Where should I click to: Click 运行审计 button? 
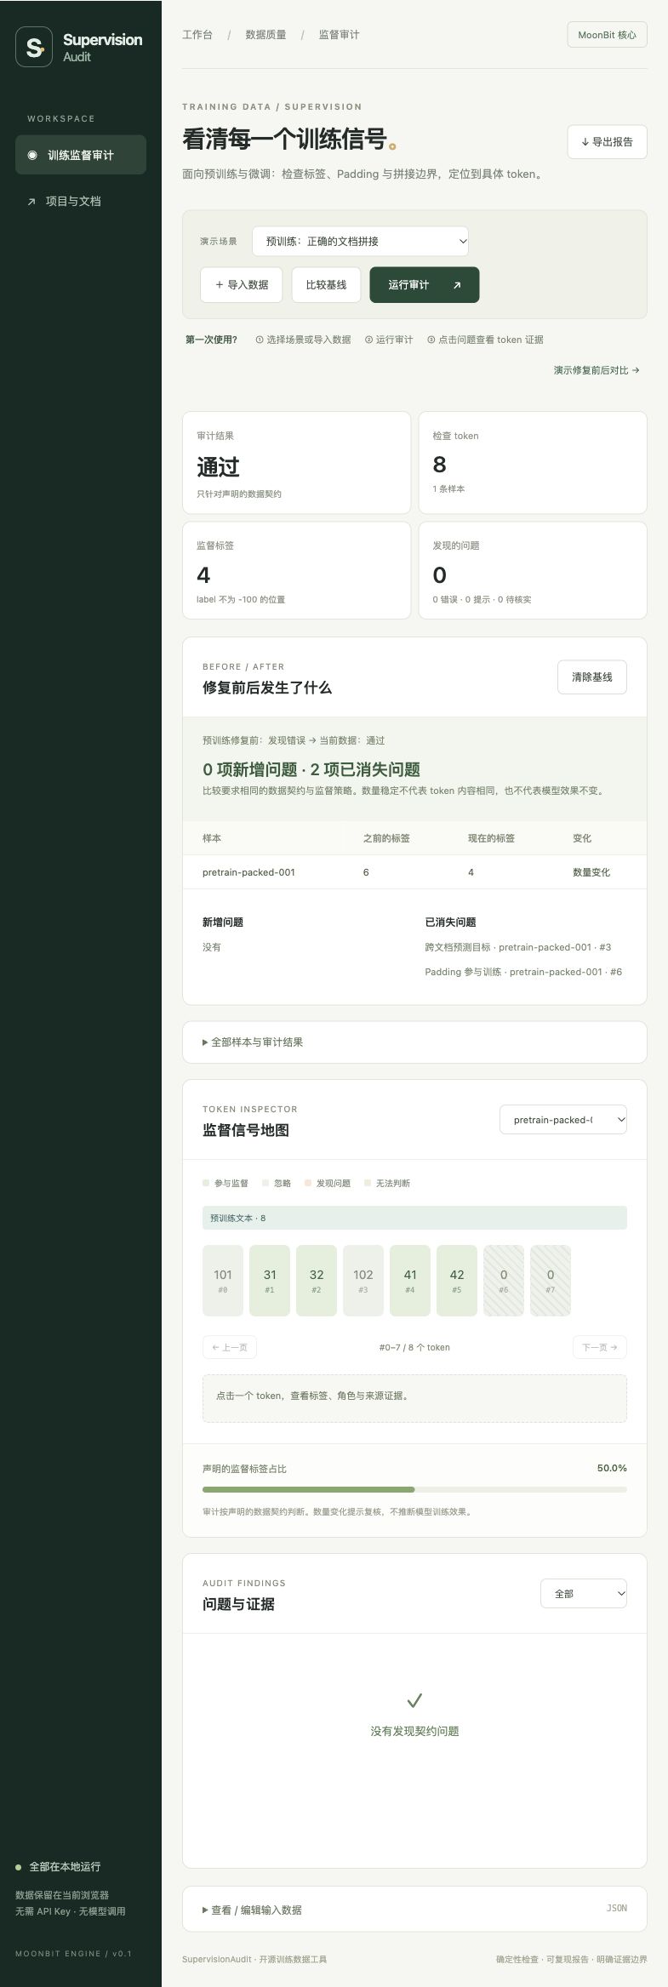point(424,285)
